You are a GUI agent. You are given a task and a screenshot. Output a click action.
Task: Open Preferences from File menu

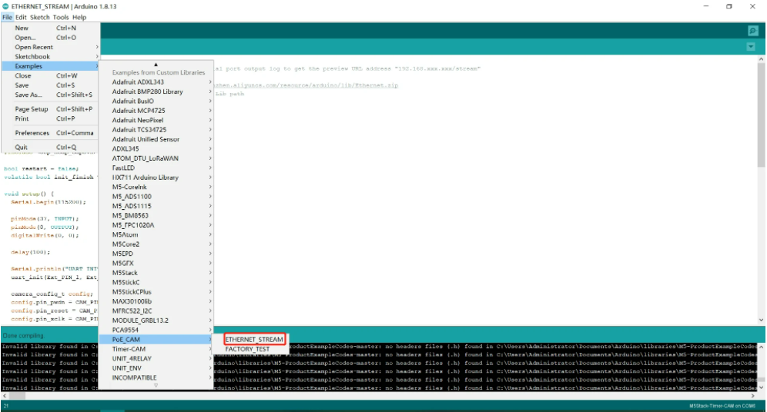click(x=50, y=133)
